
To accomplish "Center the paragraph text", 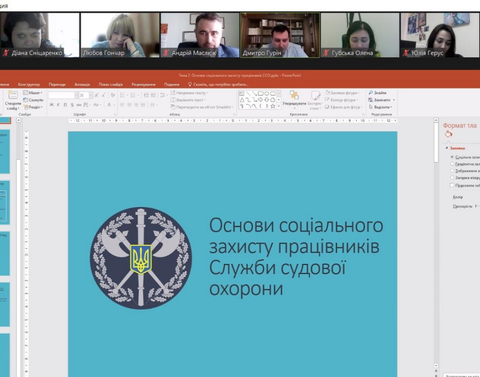I will tap(129, 105).
